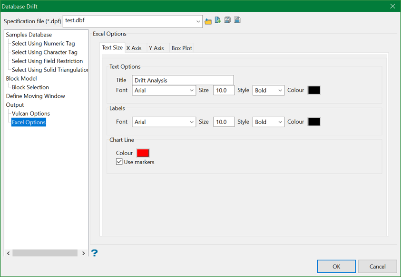Select Vulcan Options in the tree
The image size is (401, 277).
(31, 113)
